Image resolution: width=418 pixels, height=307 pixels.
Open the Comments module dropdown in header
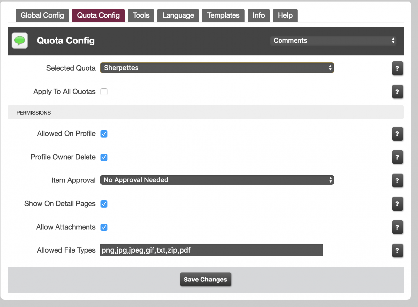pos(333,41)
